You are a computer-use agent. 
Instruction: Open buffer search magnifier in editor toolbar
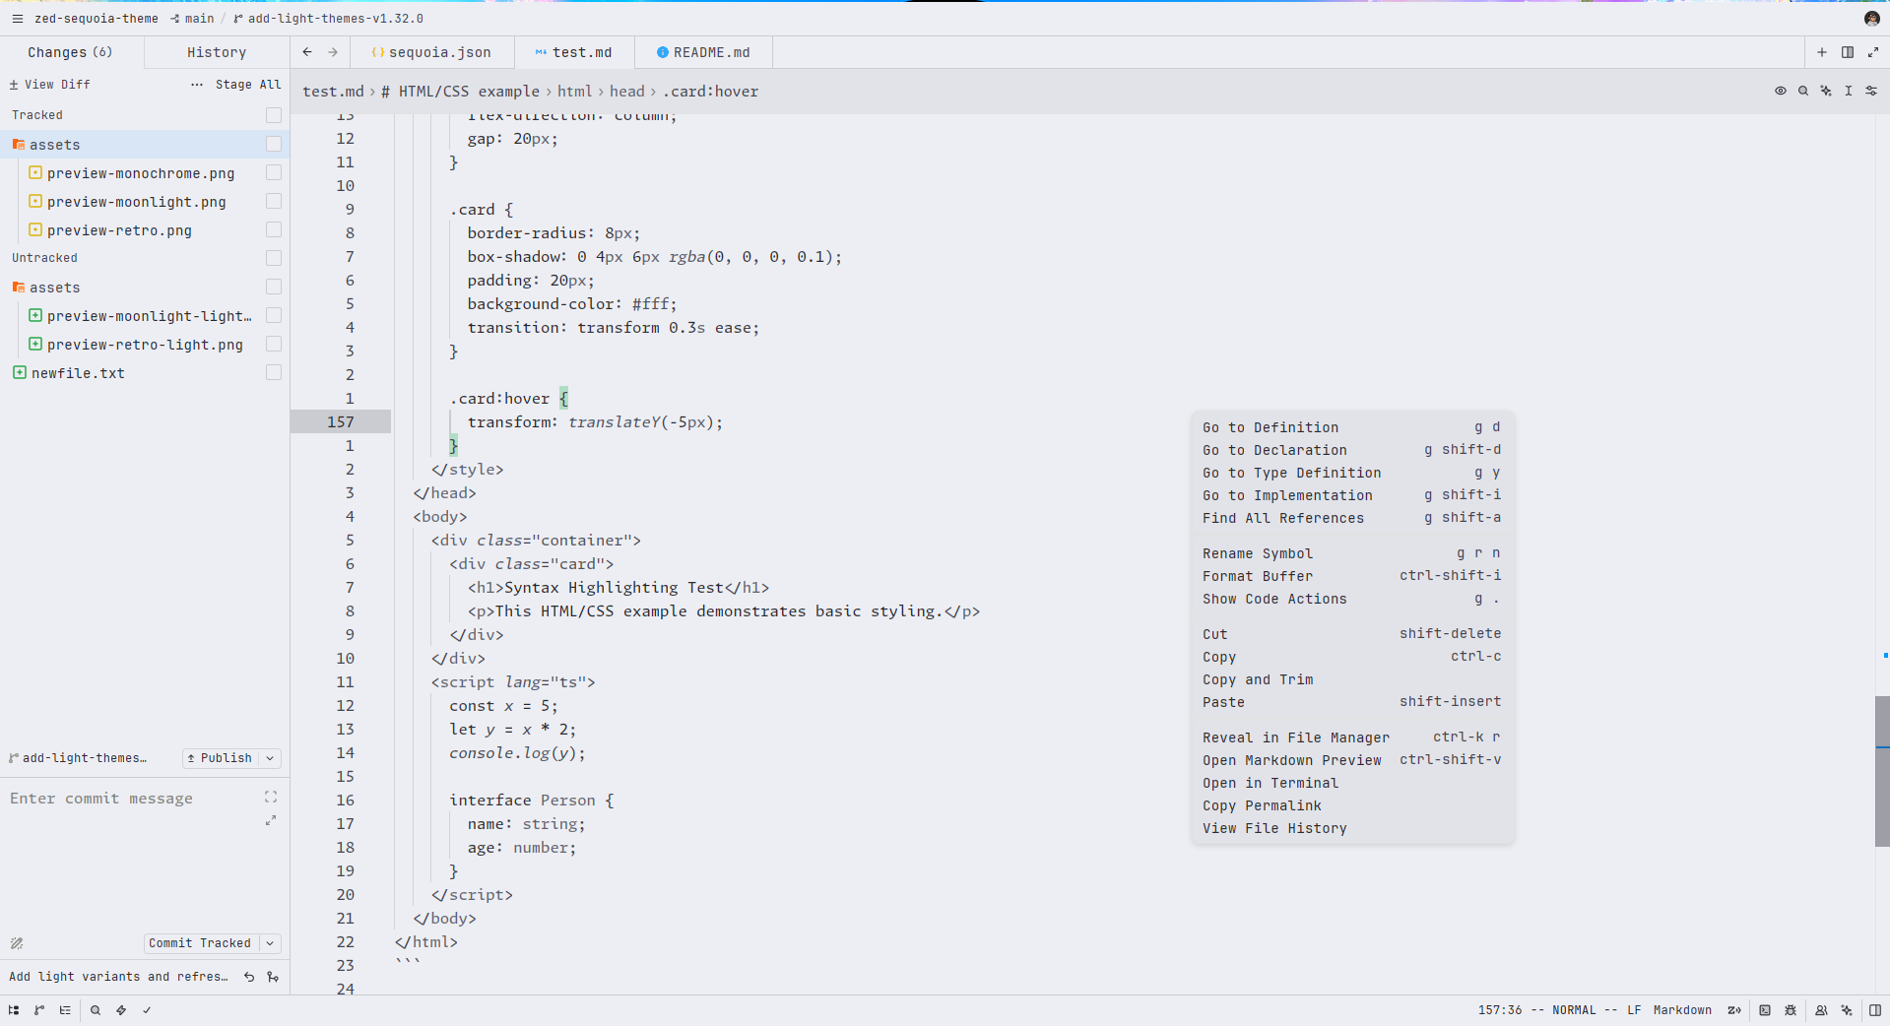[1803, 91]
